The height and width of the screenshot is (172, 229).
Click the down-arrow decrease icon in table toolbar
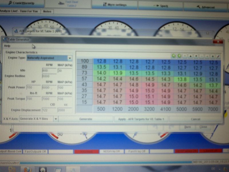click(x=196, y=56)
